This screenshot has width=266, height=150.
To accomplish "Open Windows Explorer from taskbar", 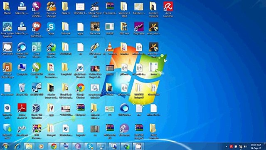I will coord(29,146).
